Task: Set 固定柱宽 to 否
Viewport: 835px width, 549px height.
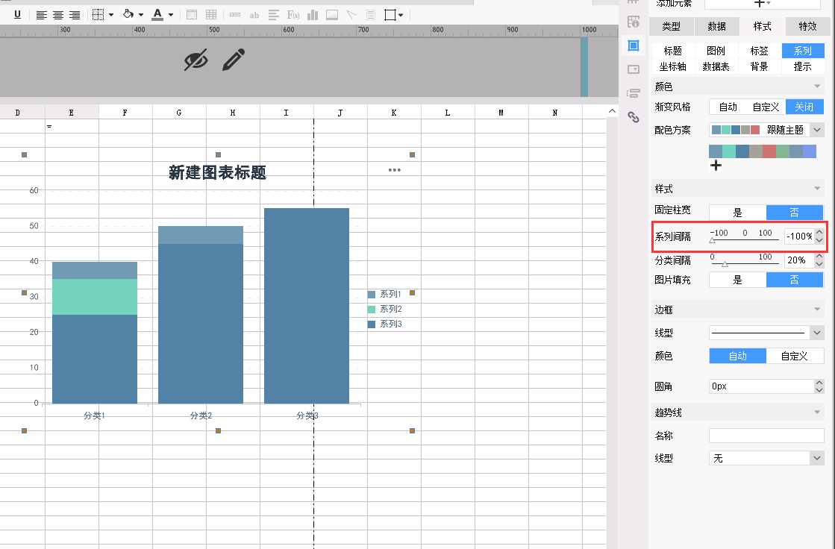Action: click(x=795, y=213)
